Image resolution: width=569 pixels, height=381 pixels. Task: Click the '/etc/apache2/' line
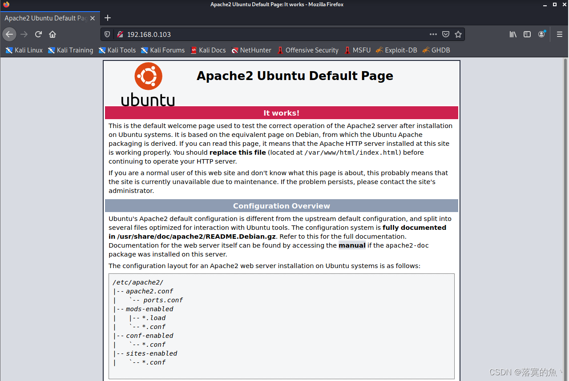138,282
